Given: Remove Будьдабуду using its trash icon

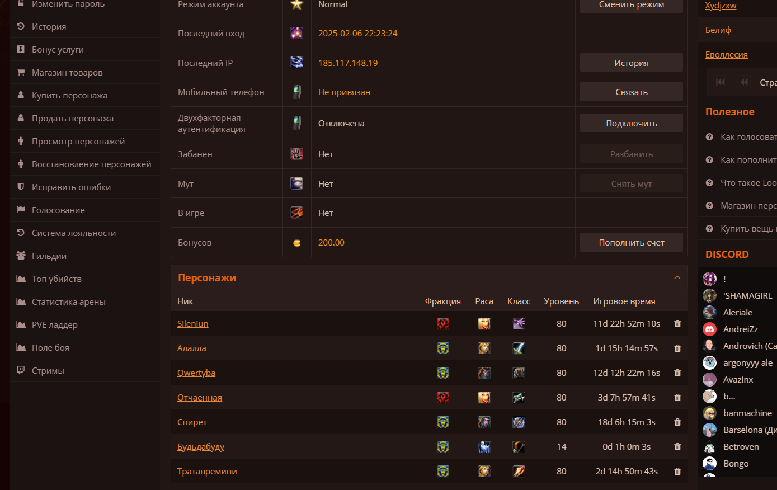Looking at the screenshot, I should point(677,447).
